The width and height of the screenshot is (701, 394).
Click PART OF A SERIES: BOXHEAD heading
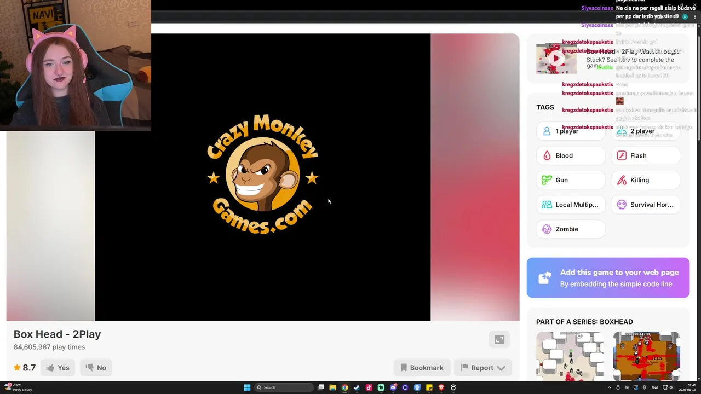(584, 322)
